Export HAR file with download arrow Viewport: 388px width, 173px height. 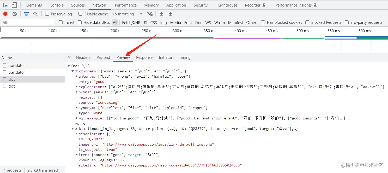coord(171,14)
